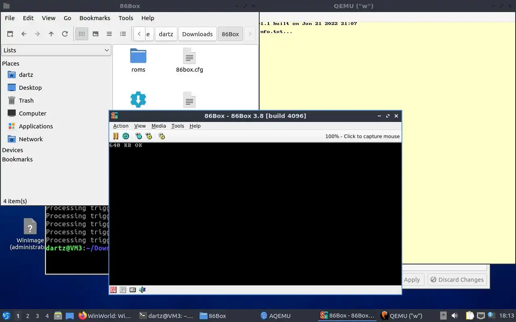Viewport: 516px width, 322px height.
Task: Switch to icon view in file manager
Action: 82,34
